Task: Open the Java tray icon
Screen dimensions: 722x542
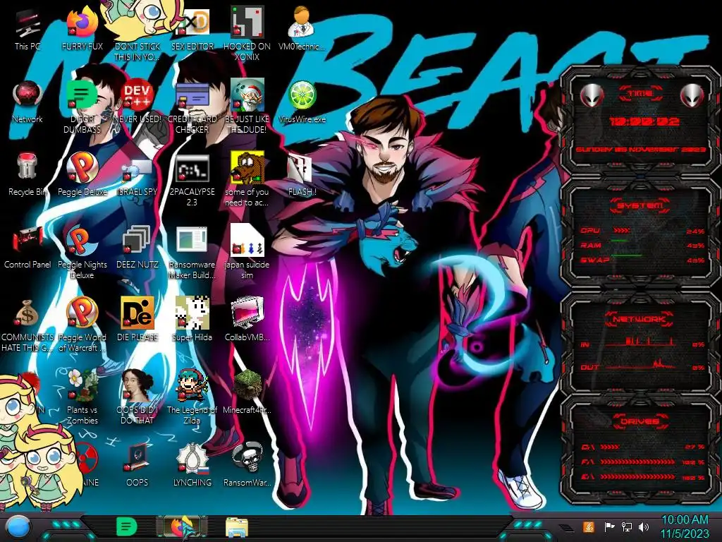Action: (589, 526)
